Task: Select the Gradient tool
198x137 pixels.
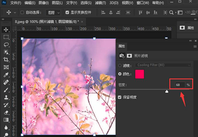Action: pyautogui.click(x=6, y=120)
